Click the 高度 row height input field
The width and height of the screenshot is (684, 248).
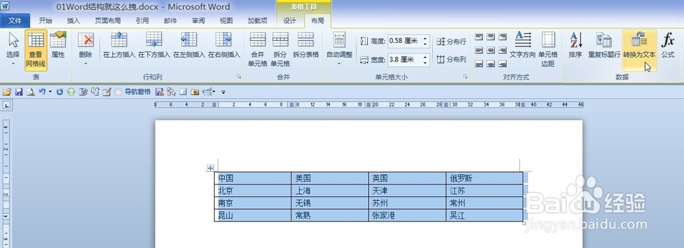[x=404, y=41]
